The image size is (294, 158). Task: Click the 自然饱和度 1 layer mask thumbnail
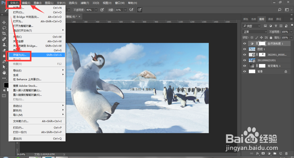(262, 44)
